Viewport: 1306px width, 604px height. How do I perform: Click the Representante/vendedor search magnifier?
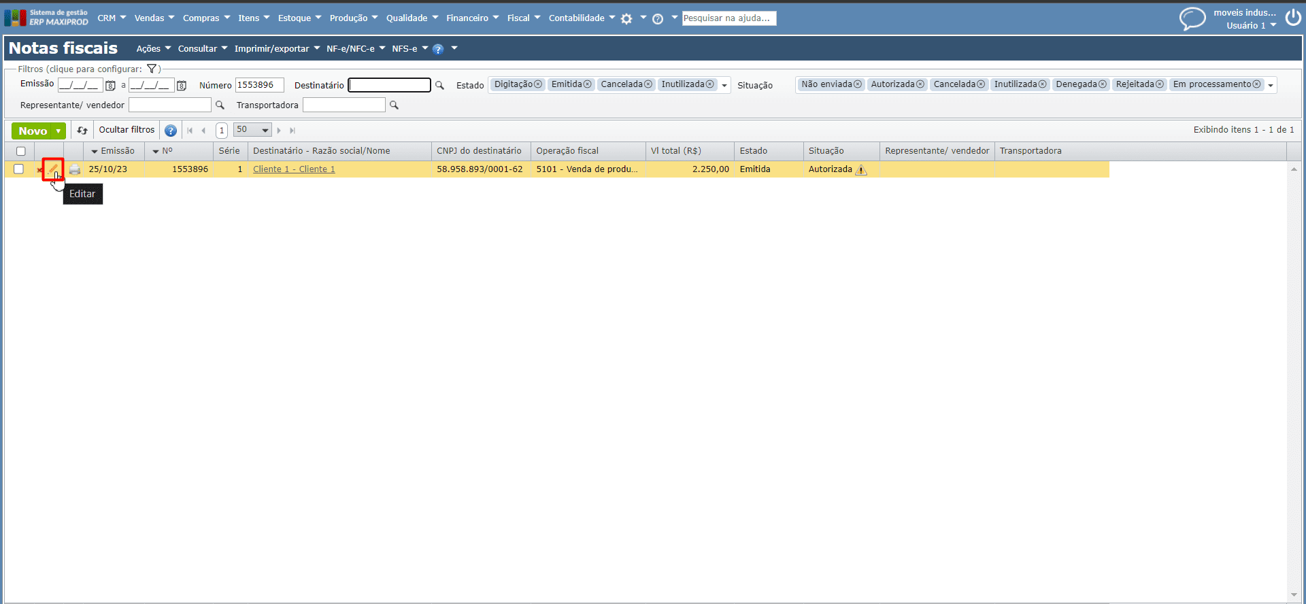(x=220, y=105)
